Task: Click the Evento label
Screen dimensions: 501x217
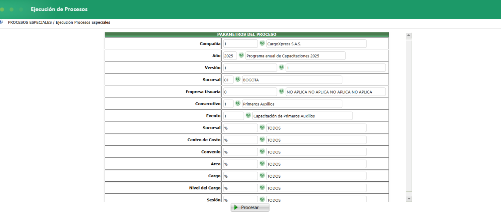Action: 213,116
